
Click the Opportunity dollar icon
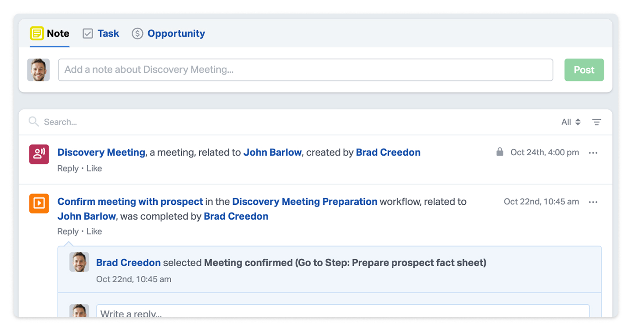tap(137, 34)
